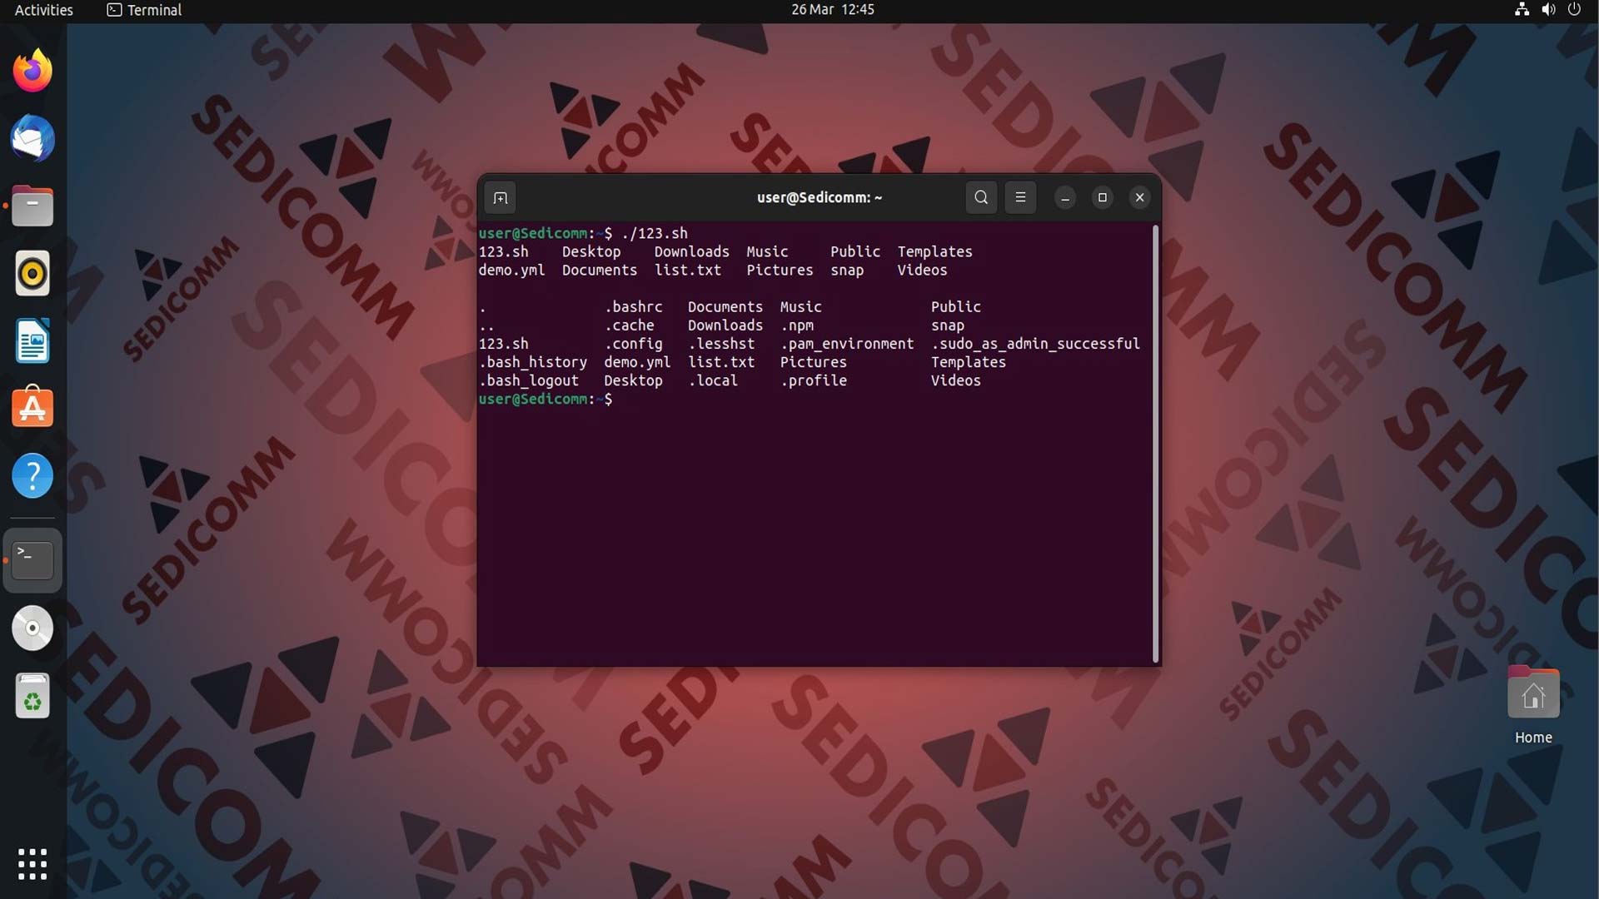Open the Files manager in dock
The height and width of the screenshot is (899, 1599).
pyautogui.click(x=32, y=206)
